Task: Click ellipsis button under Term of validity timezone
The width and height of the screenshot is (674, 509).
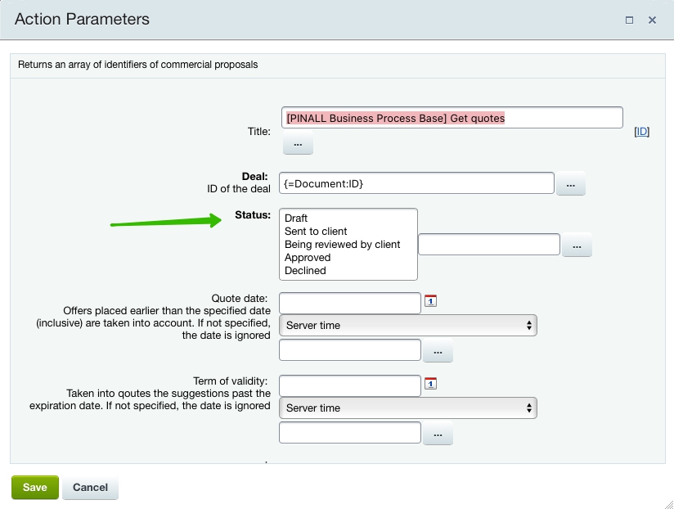Action: (x=437, y=434)
